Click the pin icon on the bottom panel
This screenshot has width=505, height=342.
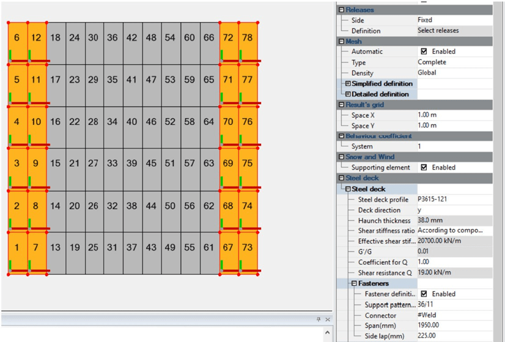point(318,319)
